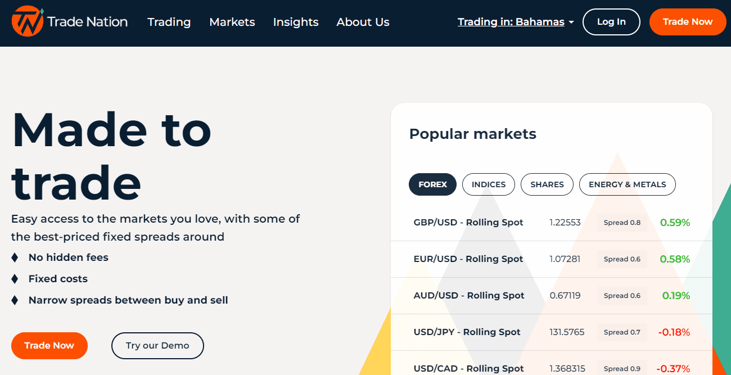
Task: Click the EUR/USD price 1.07281
Action: pyautogui.click(x=565, y=259)
